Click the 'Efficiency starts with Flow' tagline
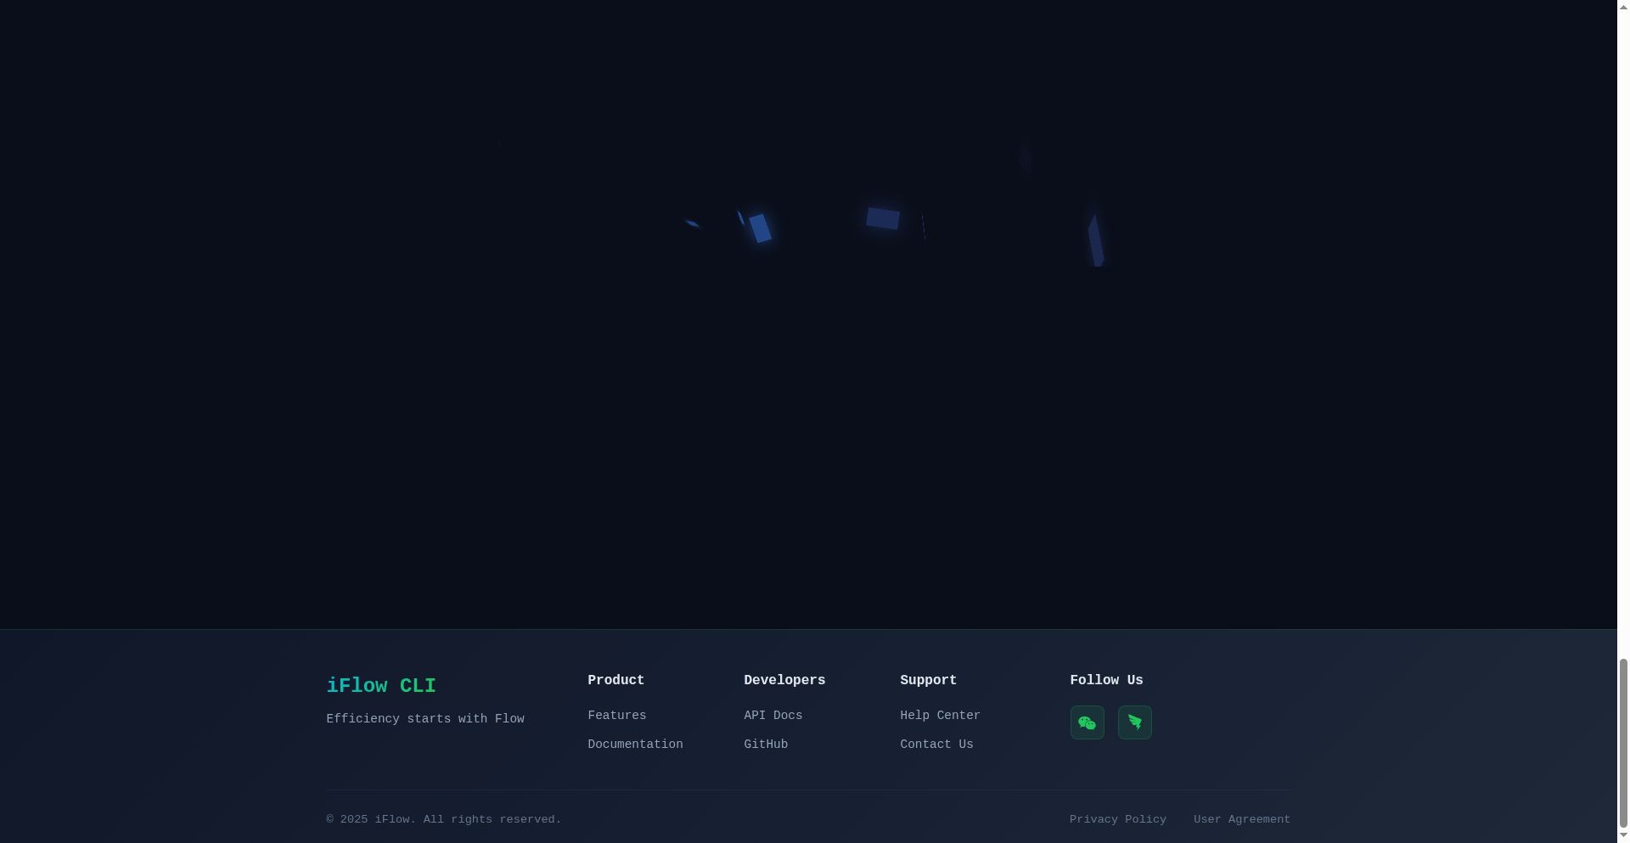 point(424,719)
